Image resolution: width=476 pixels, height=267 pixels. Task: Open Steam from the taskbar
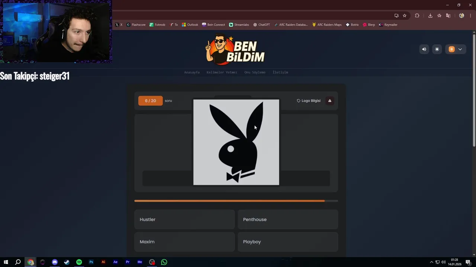[67, 262]
